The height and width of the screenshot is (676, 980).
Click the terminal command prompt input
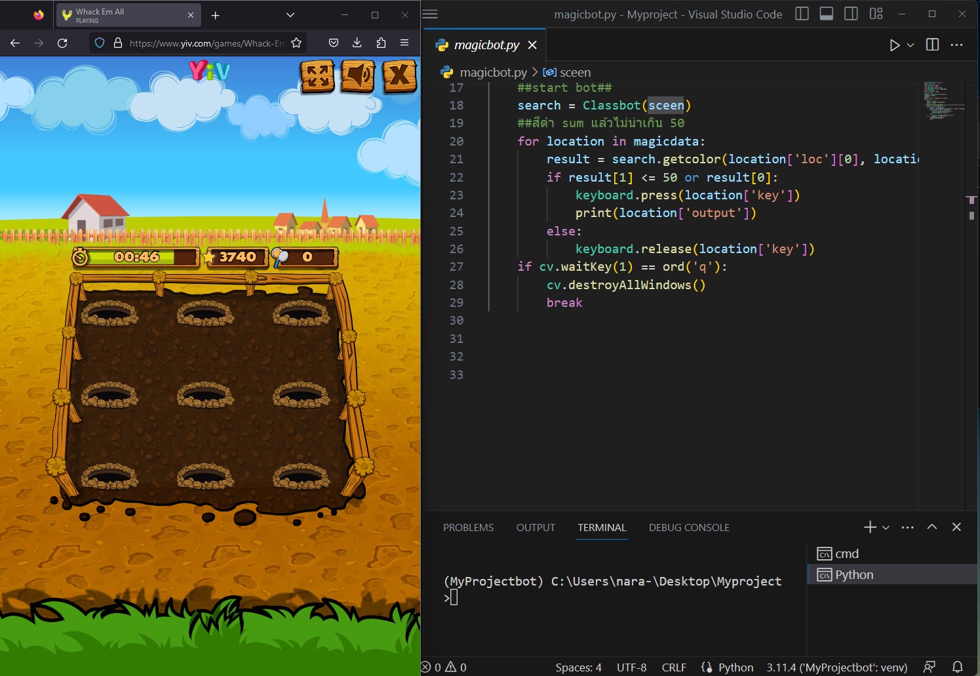(454, 597)
